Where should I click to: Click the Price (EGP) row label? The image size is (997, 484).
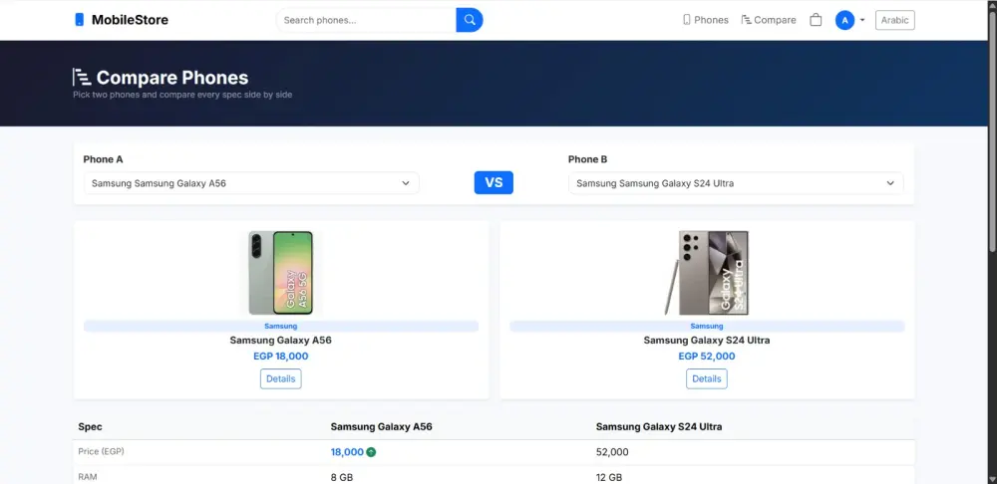(101, 451)
